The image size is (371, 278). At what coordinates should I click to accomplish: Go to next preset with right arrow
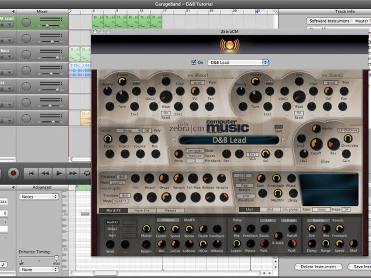(285, 140)
